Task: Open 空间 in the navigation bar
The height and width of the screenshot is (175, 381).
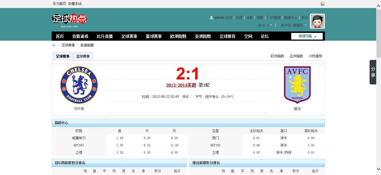Action: pos(248,36)
